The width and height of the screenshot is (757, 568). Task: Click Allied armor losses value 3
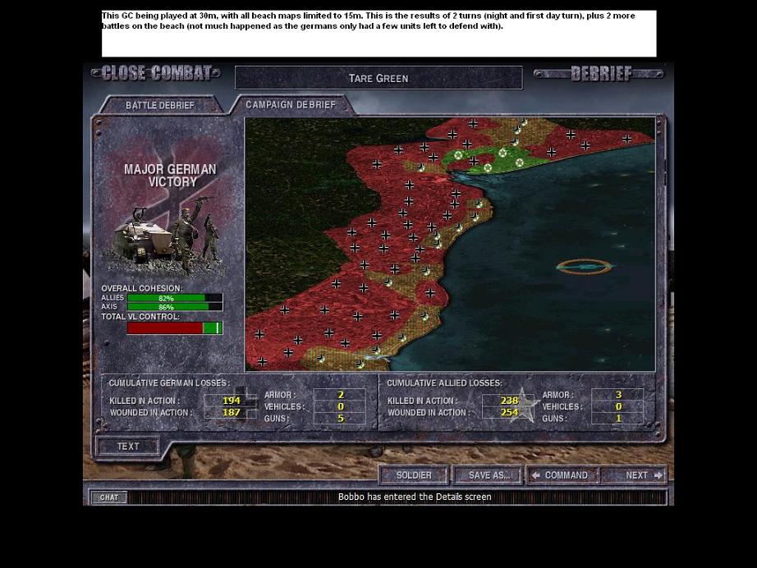click(x=618, y=395)
